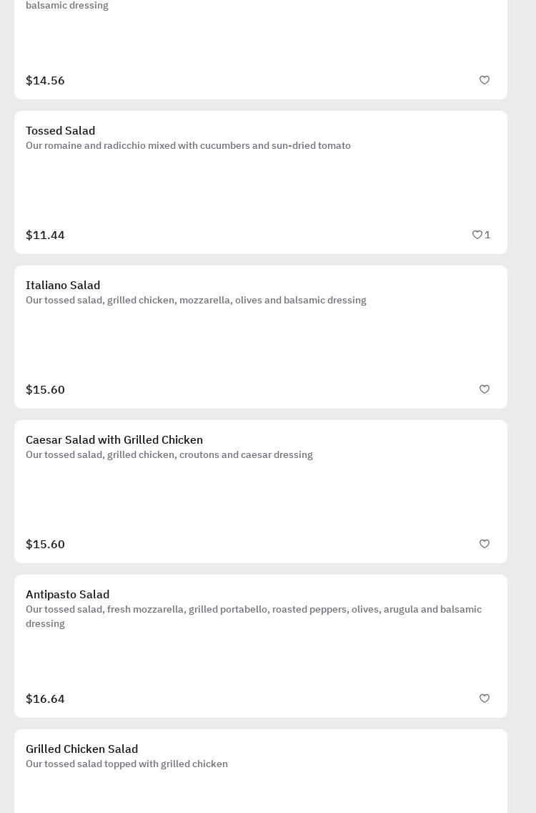Favorite the Caesar Salad with Grilled Chicken
Image resolution: width=536 pixels, height=813 pixels.
(485, 544)
